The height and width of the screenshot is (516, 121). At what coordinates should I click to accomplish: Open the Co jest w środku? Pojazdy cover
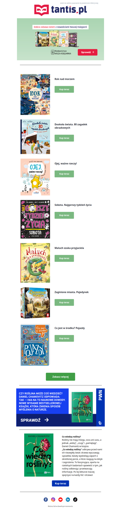[x=35, y=345]
